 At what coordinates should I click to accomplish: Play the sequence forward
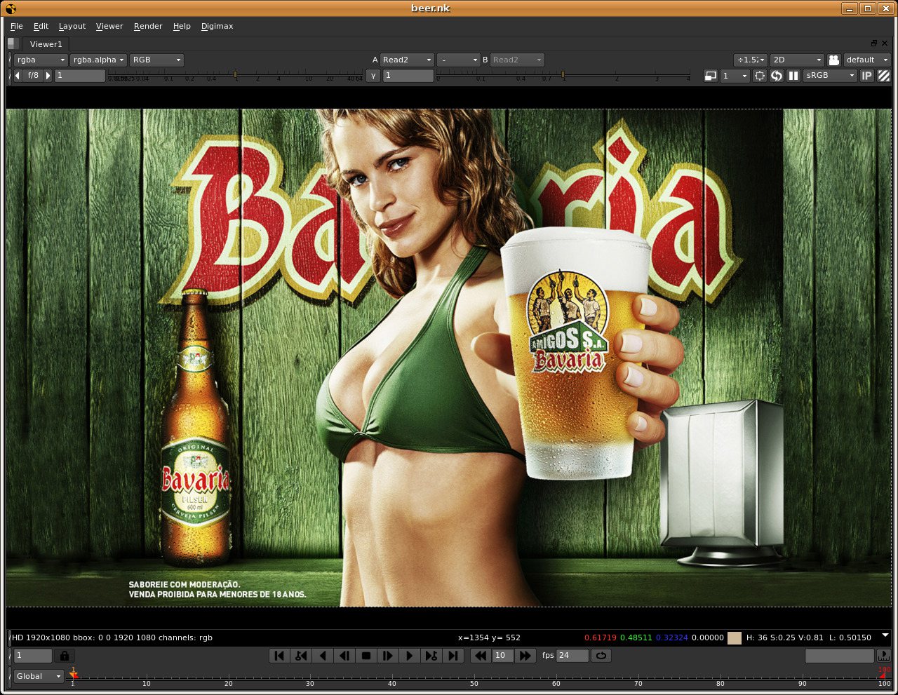[409, 656]
